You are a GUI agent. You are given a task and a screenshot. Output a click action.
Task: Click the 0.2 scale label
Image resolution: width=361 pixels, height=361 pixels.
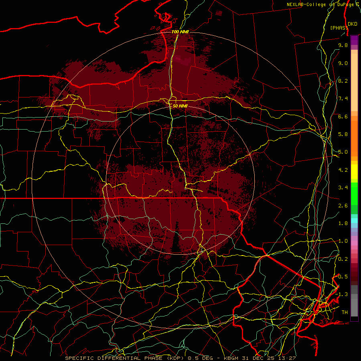pos(343,259)
